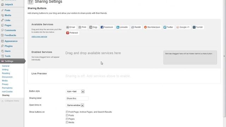Image resolution: width=226 pixels, height=127 pixels.
Task: Click the LinkedIn service icon
Action: tap(118, 27)
